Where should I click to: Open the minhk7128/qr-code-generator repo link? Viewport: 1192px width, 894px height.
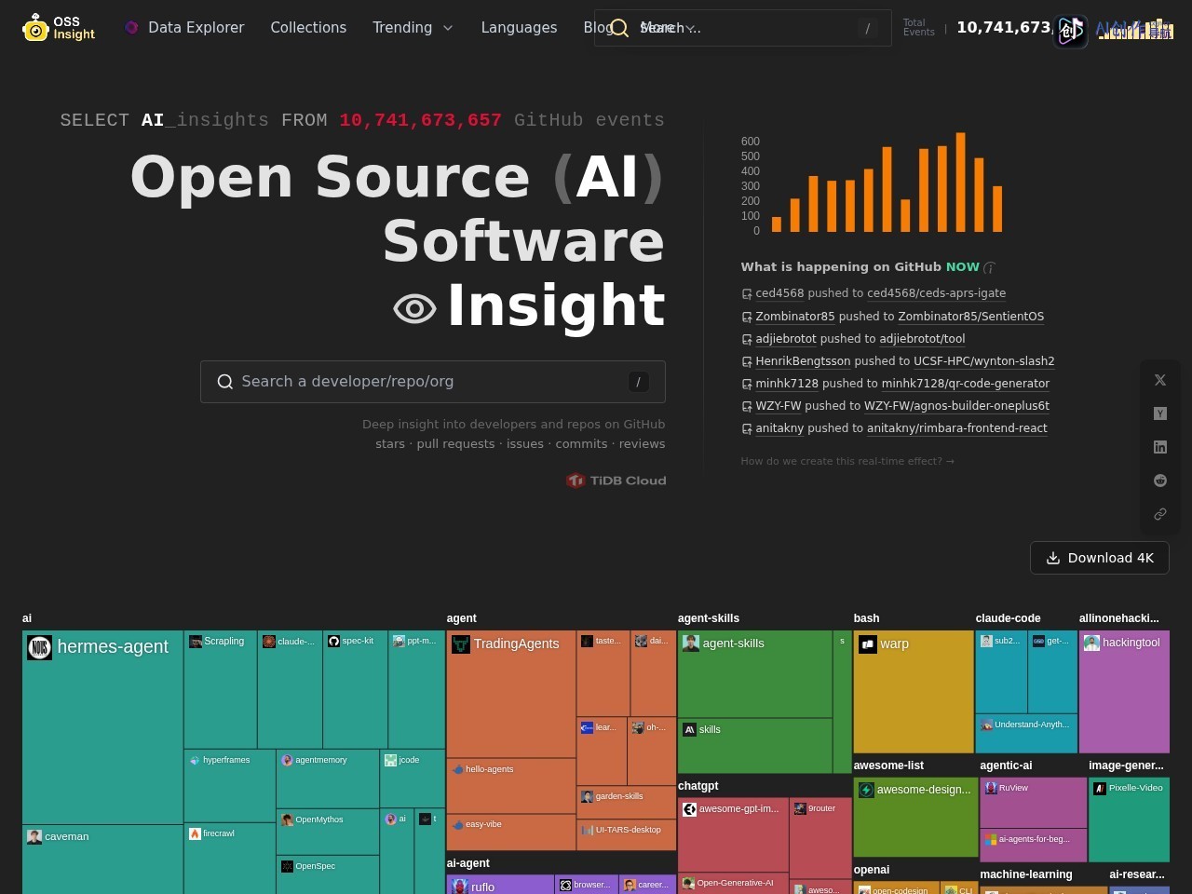966,384
